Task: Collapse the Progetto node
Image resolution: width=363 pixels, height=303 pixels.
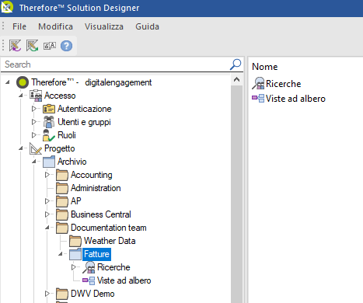Action: (21, 148)
